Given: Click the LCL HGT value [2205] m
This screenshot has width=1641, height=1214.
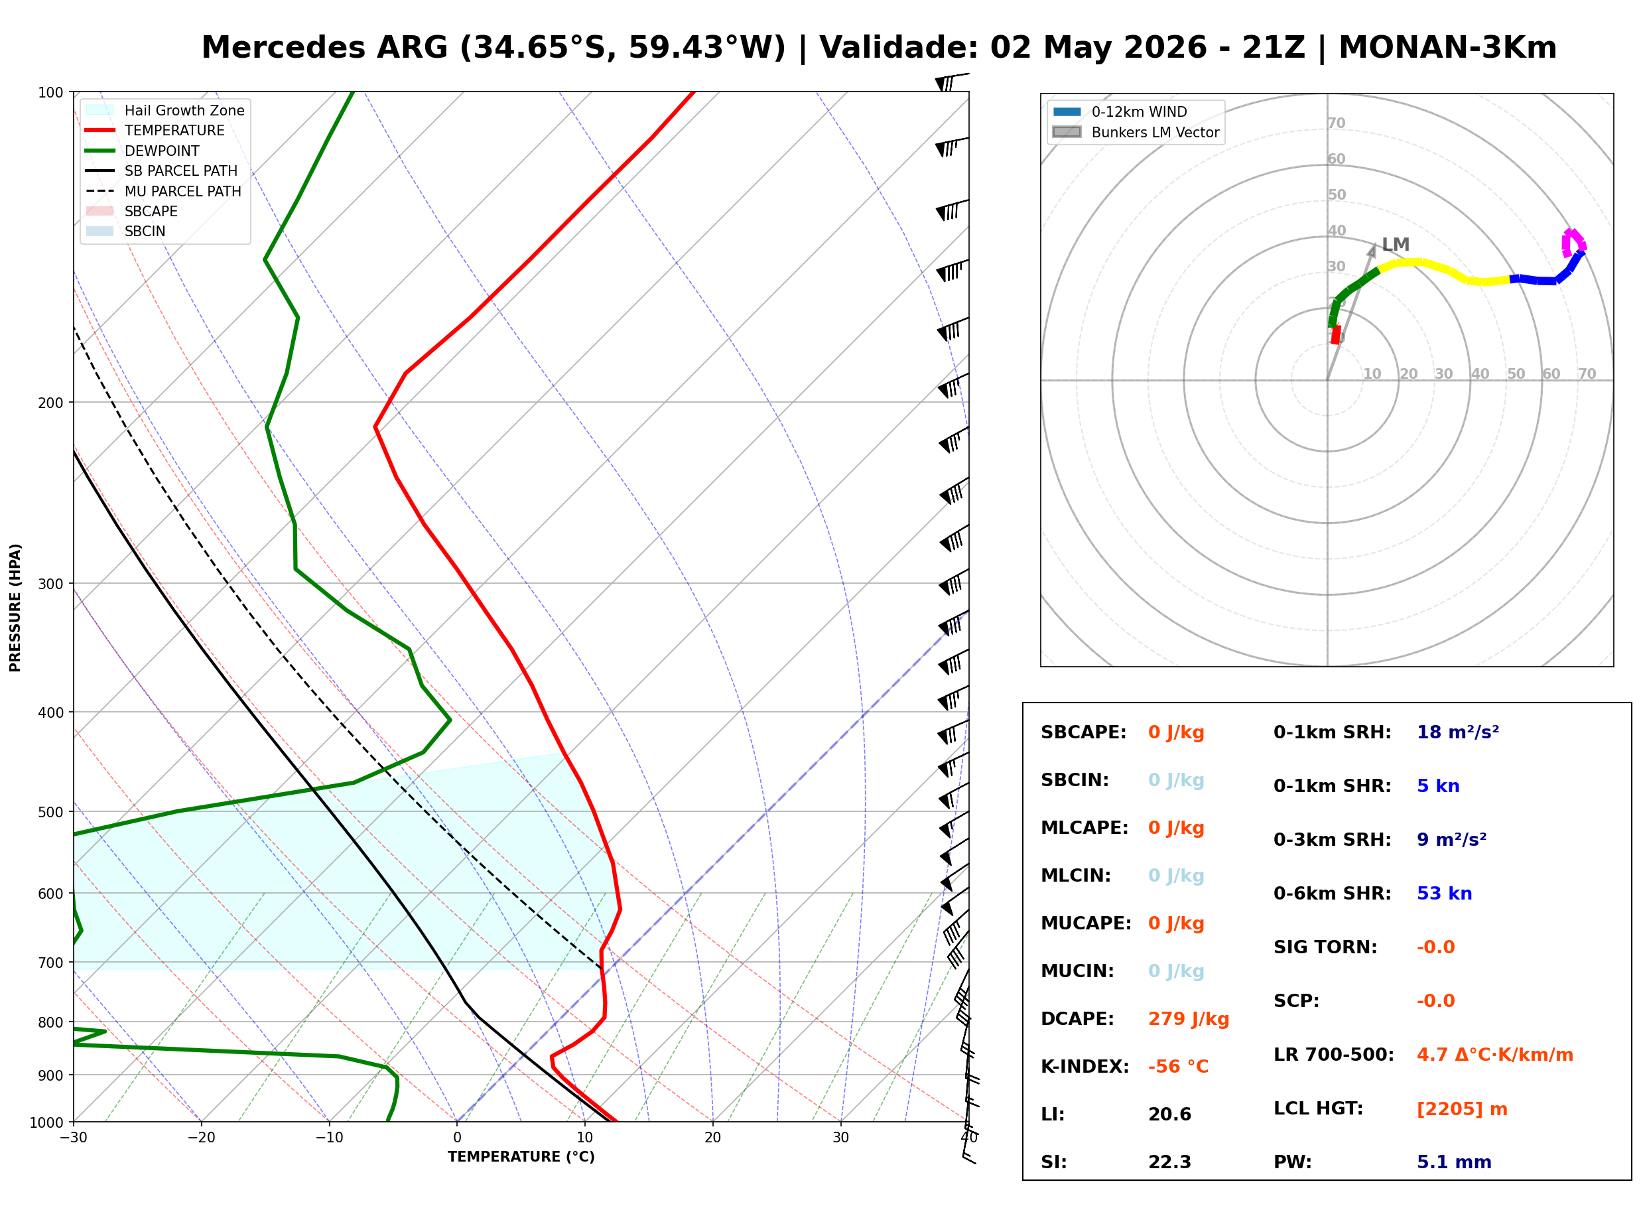Looking at the screenshot, I should coord(1462,1109).
